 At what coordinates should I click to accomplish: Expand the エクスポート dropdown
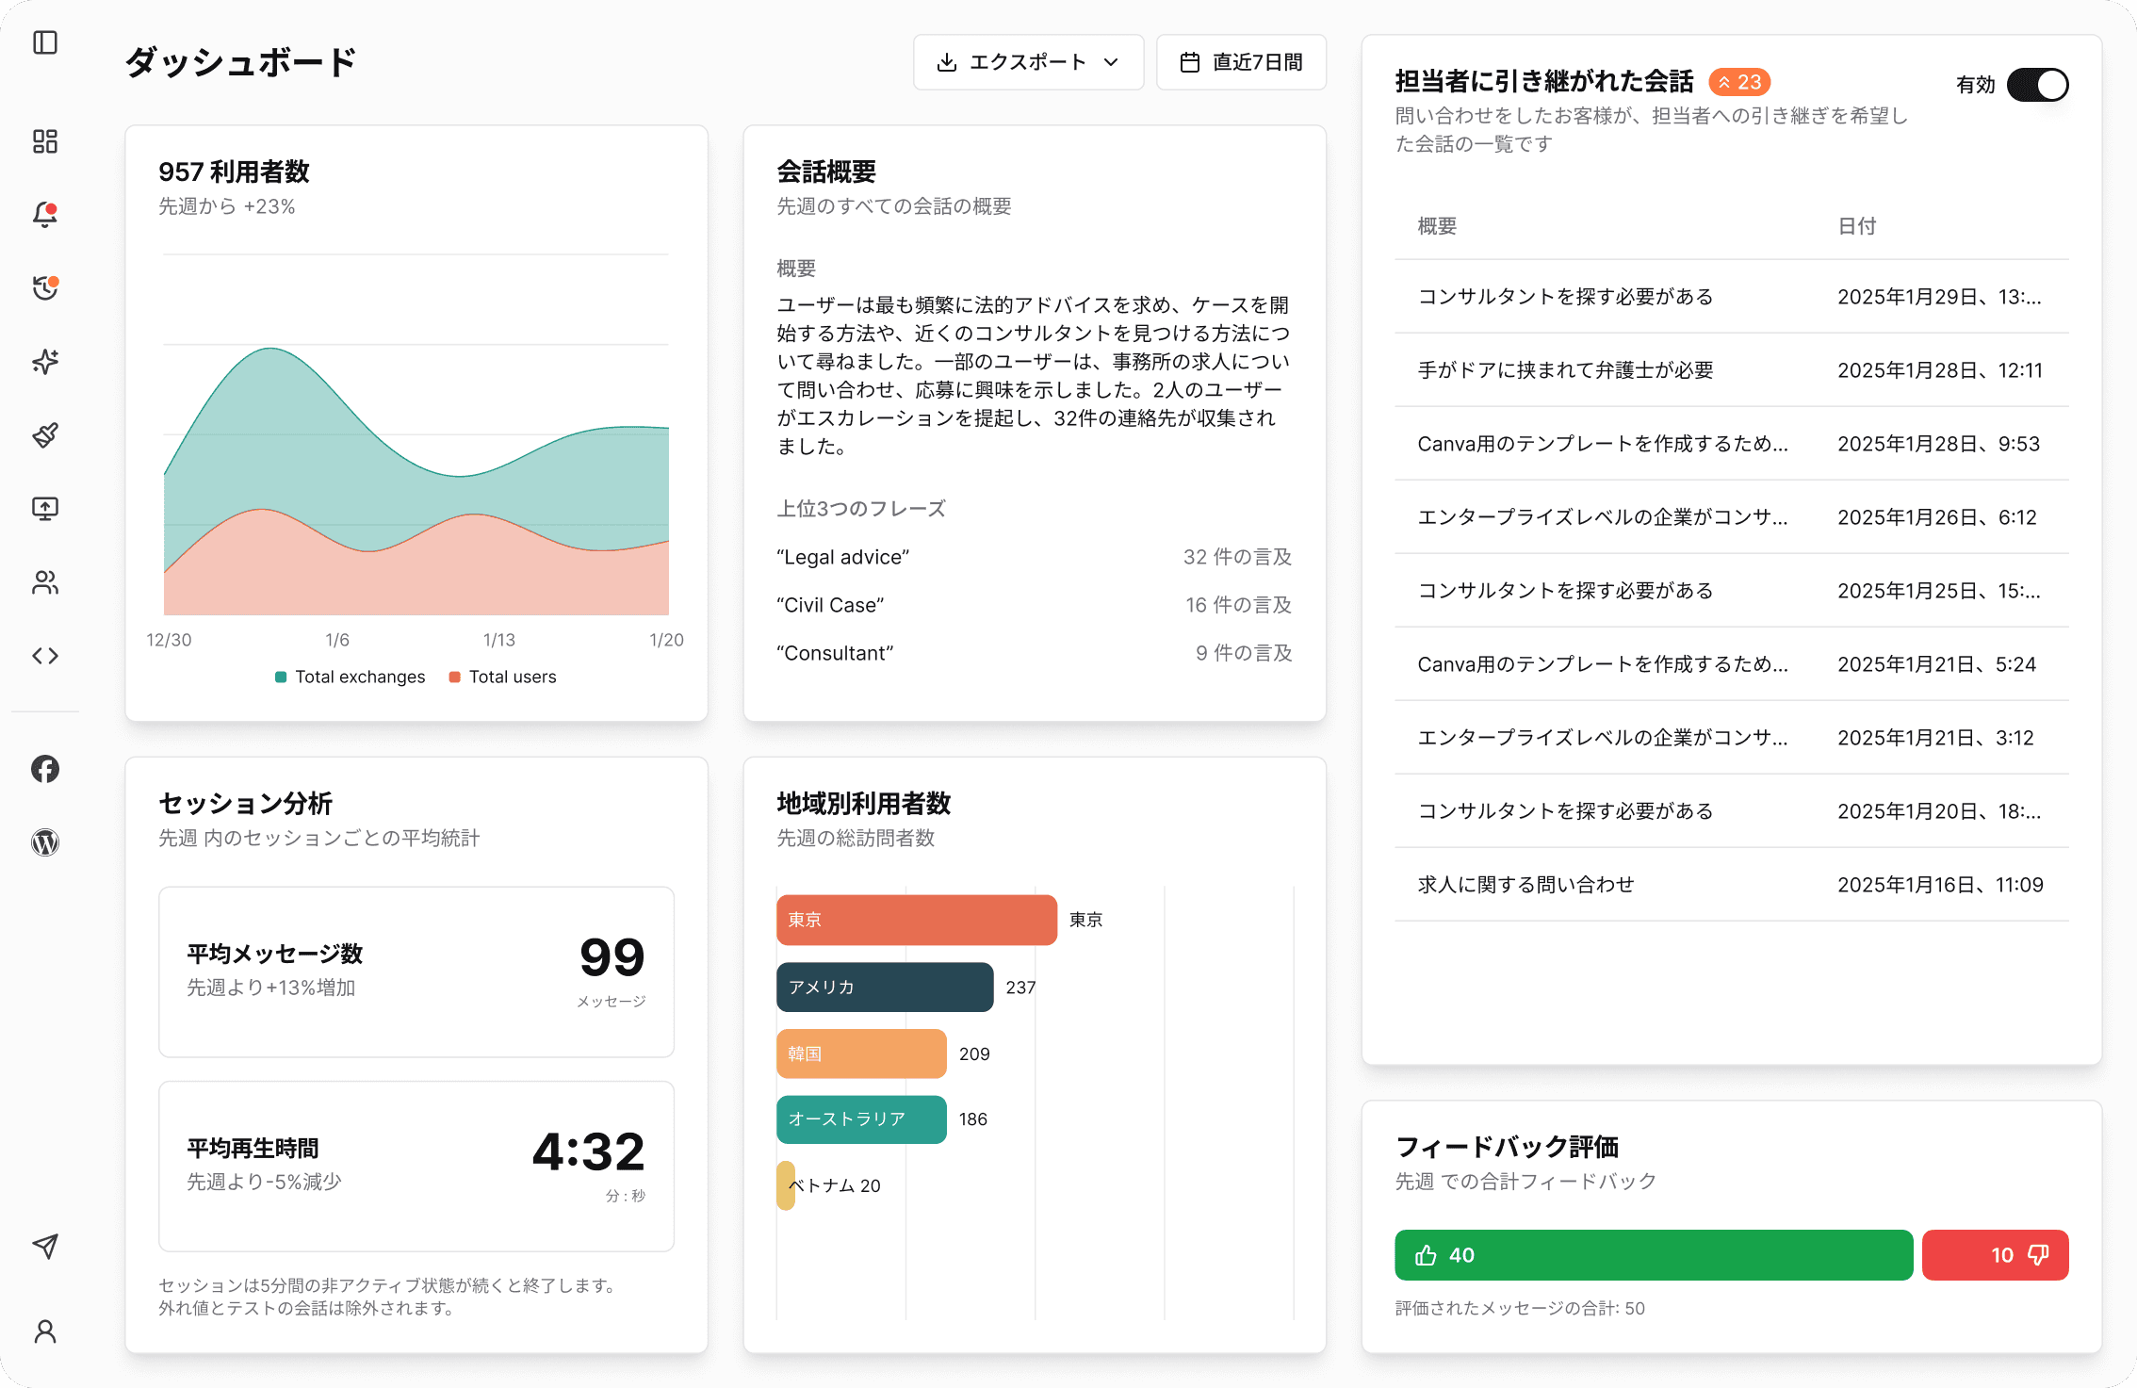pyautogui.click(x=1028, y=62)
